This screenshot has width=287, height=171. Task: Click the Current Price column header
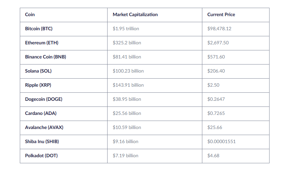[x=221, y=15]
